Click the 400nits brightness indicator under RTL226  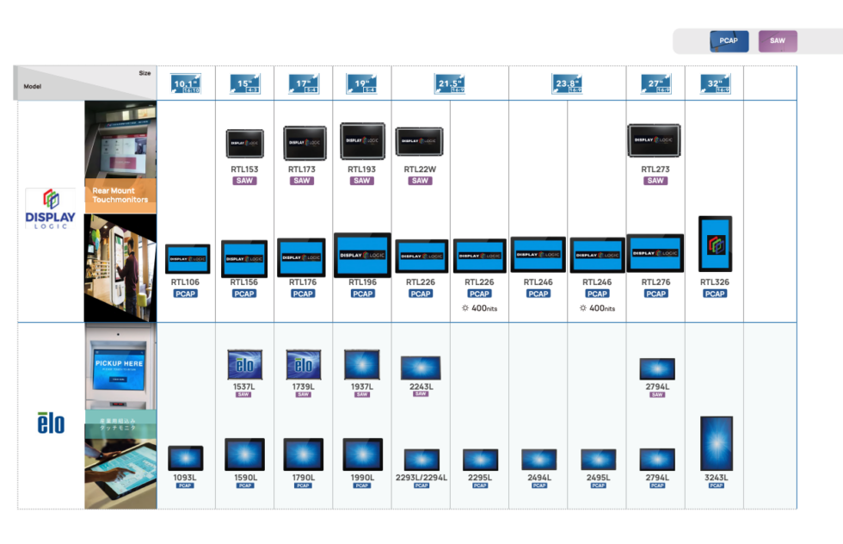coord(479,307)
